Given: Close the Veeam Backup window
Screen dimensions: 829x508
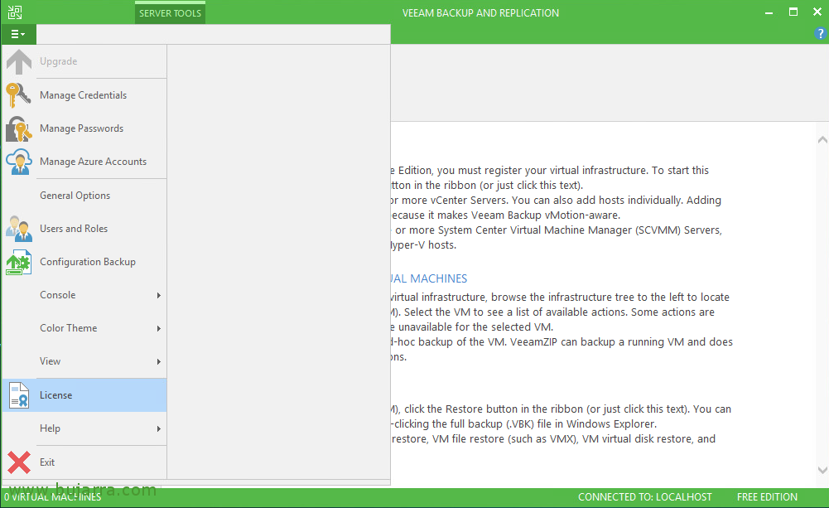Looking at the screenshot, I should 817,12.
